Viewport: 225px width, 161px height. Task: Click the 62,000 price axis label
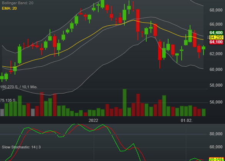(x=216, y=54)
